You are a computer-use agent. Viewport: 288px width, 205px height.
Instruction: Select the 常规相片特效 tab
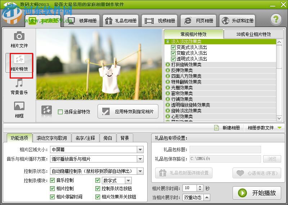tap(194, 34)
